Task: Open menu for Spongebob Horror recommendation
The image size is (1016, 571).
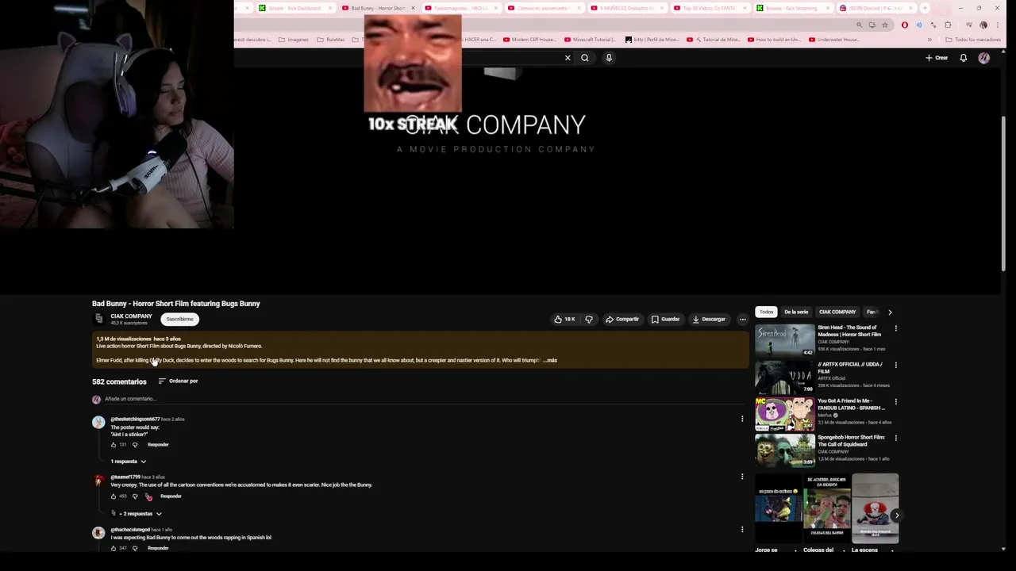Action: [896, 438]
